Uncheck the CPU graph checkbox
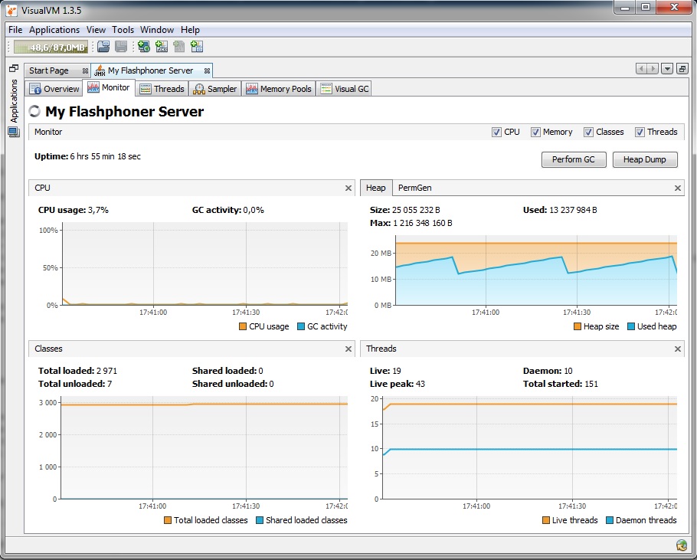 point(497,132)
